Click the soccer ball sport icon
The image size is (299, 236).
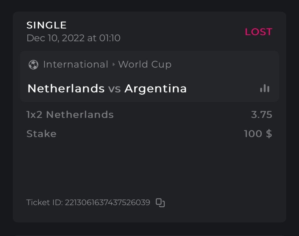pyautogui.click(x=33, y=65)
